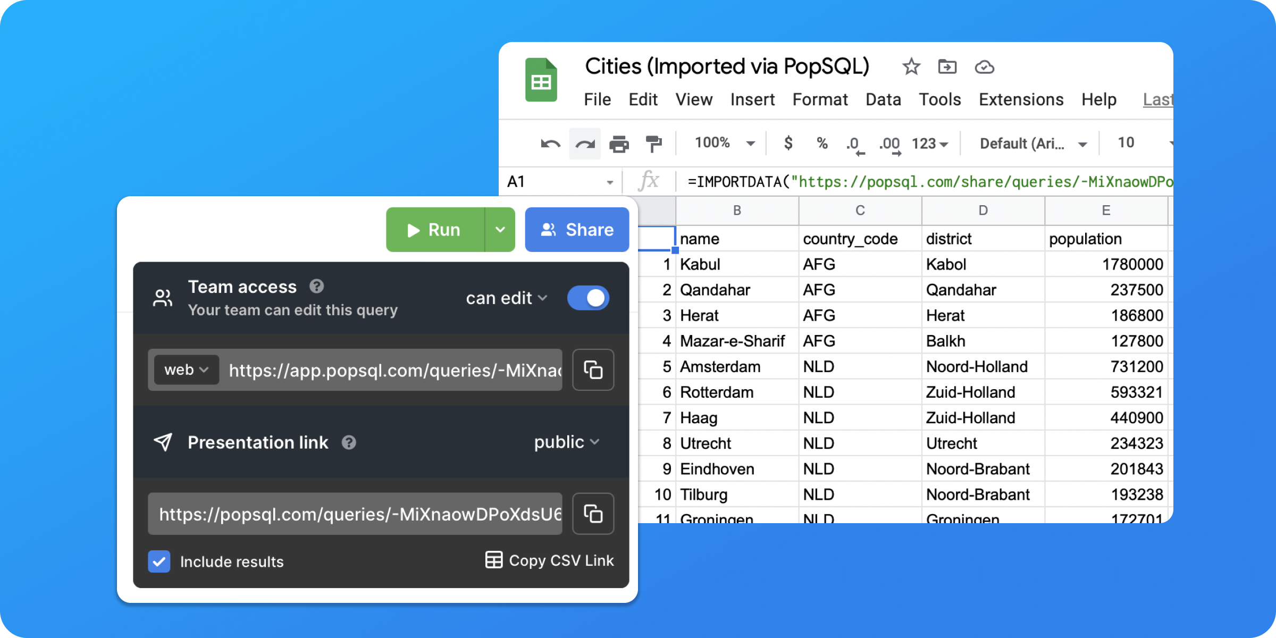The width and height of the screenshot is (1276, 638).
Task: Open the File menu
Action: [598, 99]
